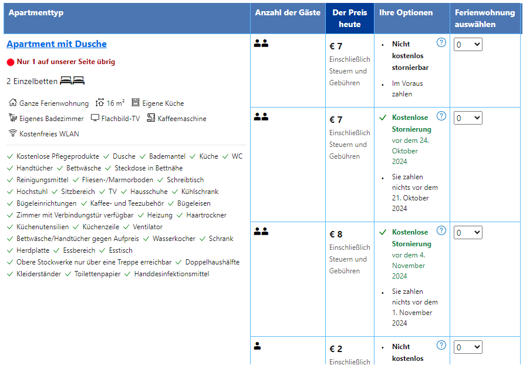This screenshot has height=365, width=523.
Task: Click the Kostenlose Stornierung text for October
Action: [x=411, y=123]
